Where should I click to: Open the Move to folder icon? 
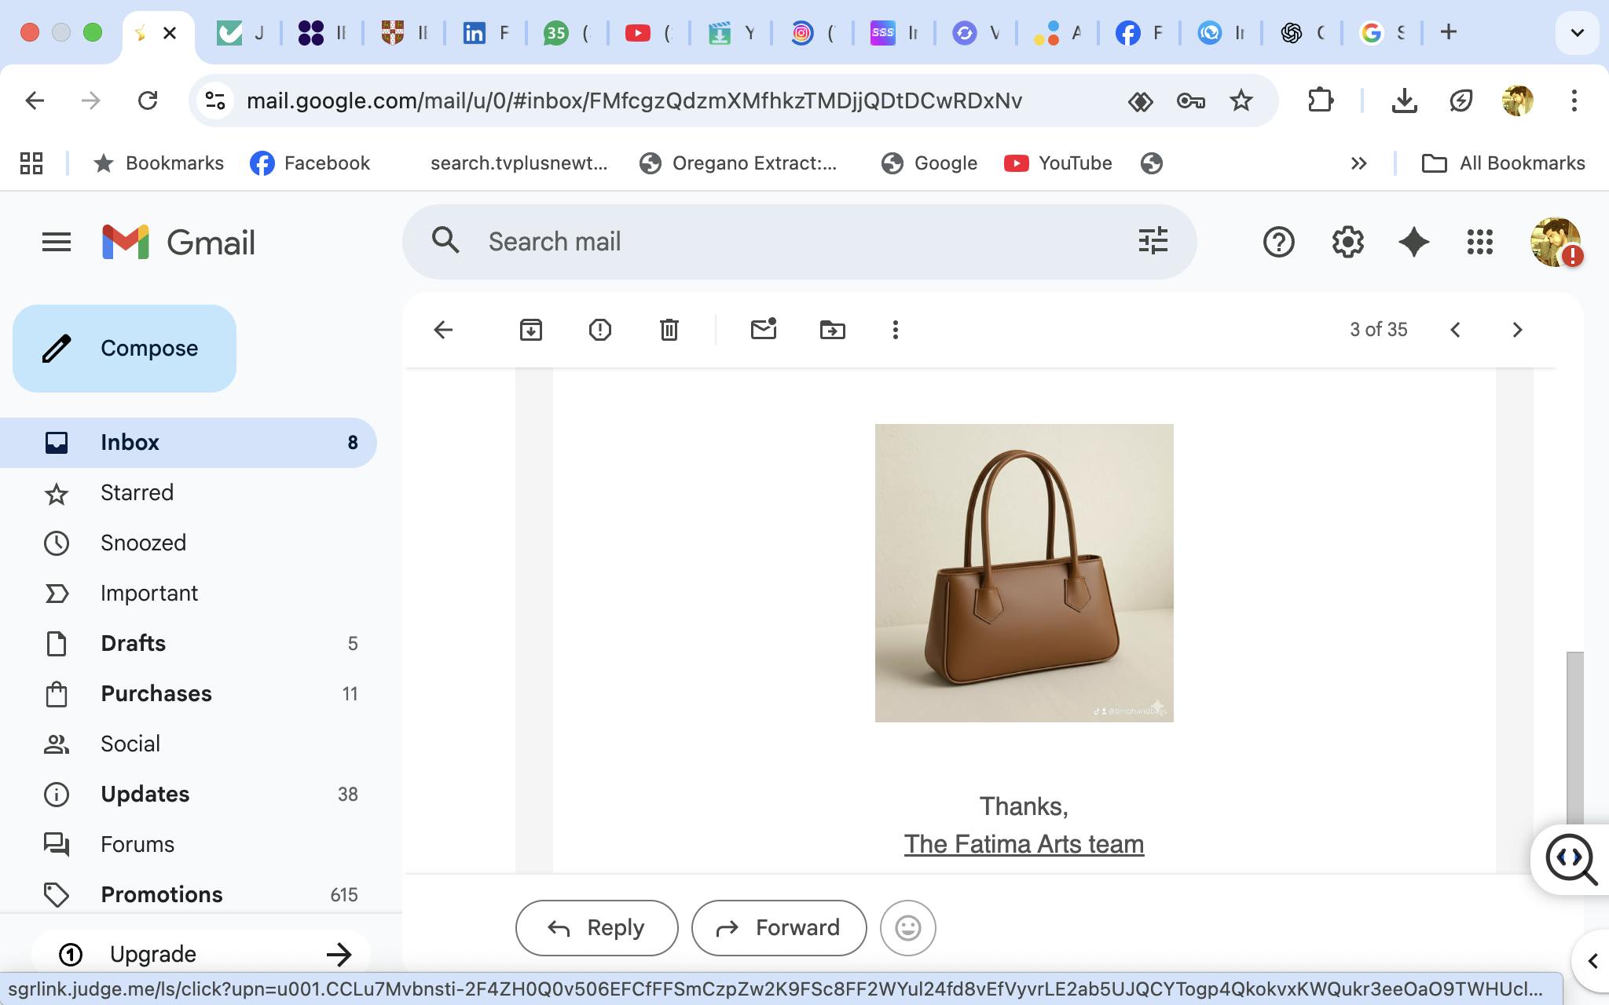point(832,330)
